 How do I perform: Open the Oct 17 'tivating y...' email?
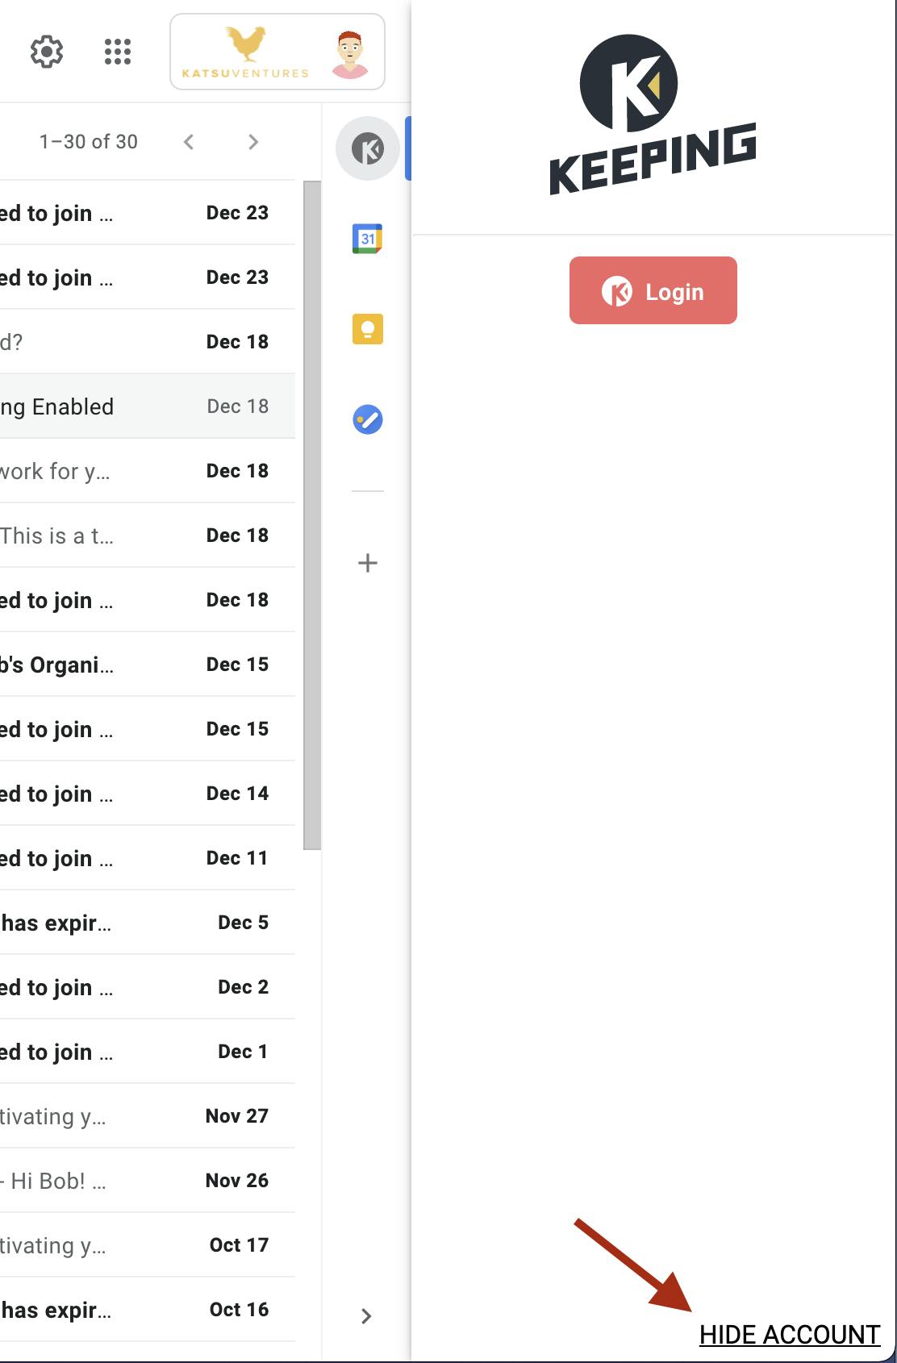(148, 1245)
